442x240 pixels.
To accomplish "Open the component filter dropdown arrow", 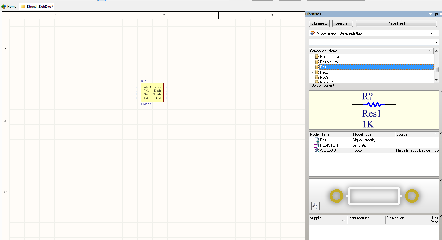I will click(x=436, y=42).
